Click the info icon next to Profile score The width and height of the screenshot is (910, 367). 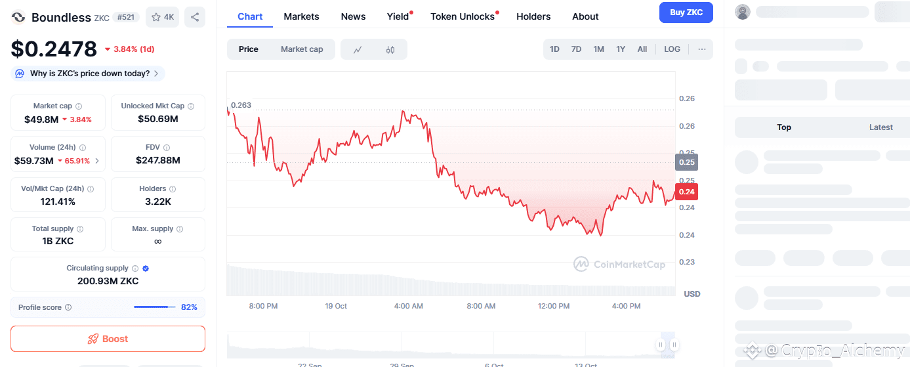tap(68, 307)
